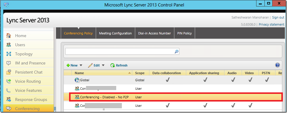Viewport: 287px width, 113px height.
Task: Click the IM and Presence chat icon
Action: (9, 63)
